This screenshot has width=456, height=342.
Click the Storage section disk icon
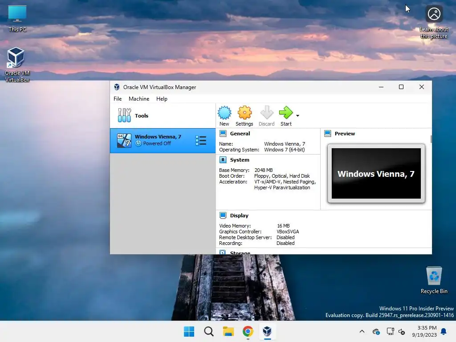coord(223,252)
